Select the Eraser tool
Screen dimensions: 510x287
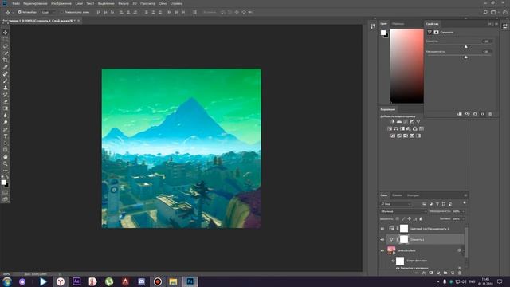tap(6, 102)
